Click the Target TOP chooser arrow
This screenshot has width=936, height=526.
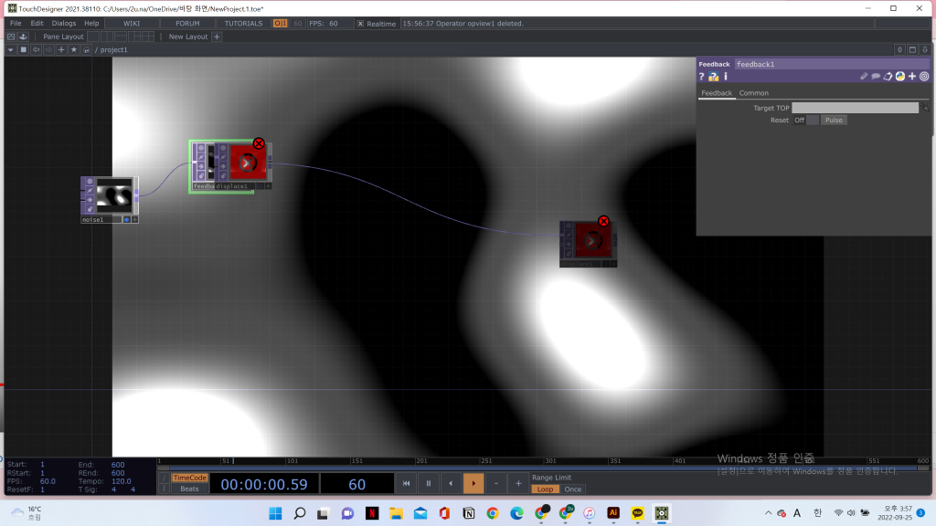pyautogui.click(x=925, y=108)
